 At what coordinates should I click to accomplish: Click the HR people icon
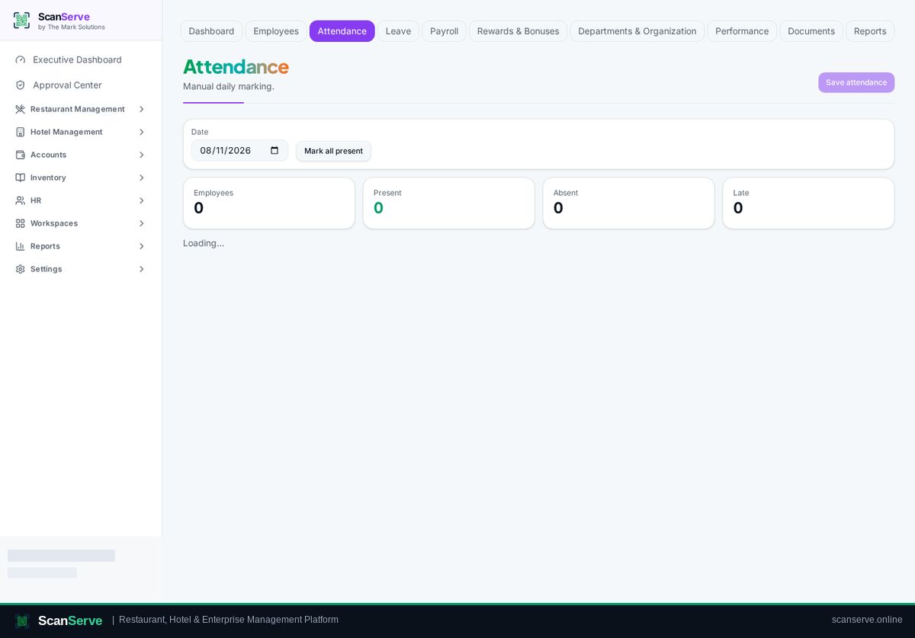click(21, 200)
